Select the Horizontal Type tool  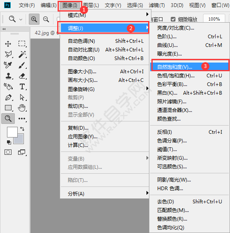click(x=22, y=86)
